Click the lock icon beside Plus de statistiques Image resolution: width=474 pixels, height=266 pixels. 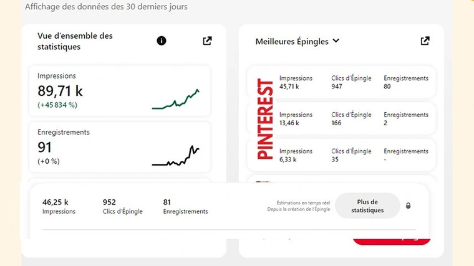pos(409,206)
